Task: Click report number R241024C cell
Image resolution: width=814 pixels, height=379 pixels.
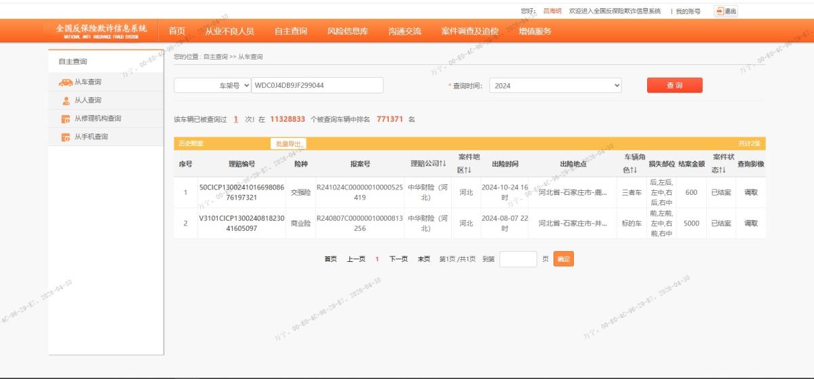Action: (x=360, y=192)
